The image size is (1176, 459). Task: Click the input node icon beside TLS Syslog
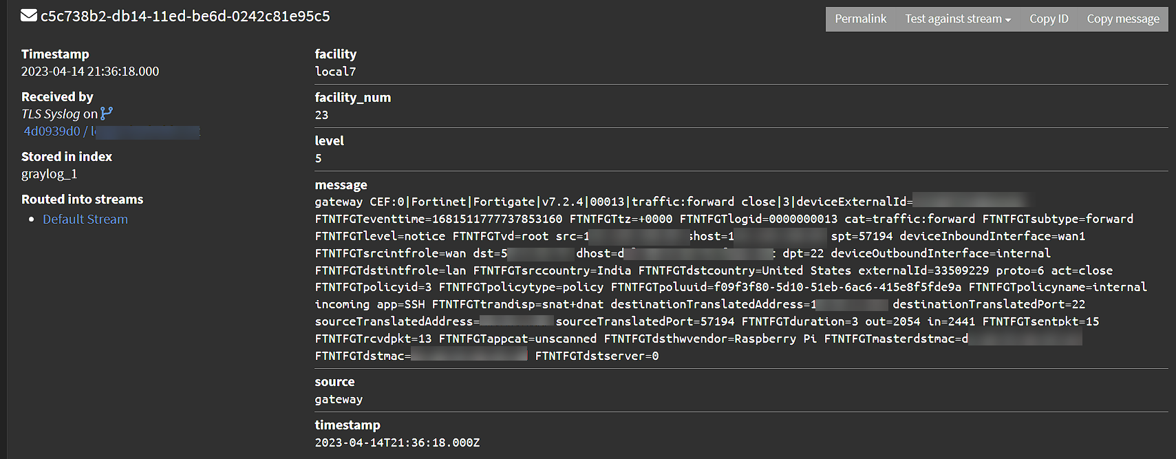(107, 112)
